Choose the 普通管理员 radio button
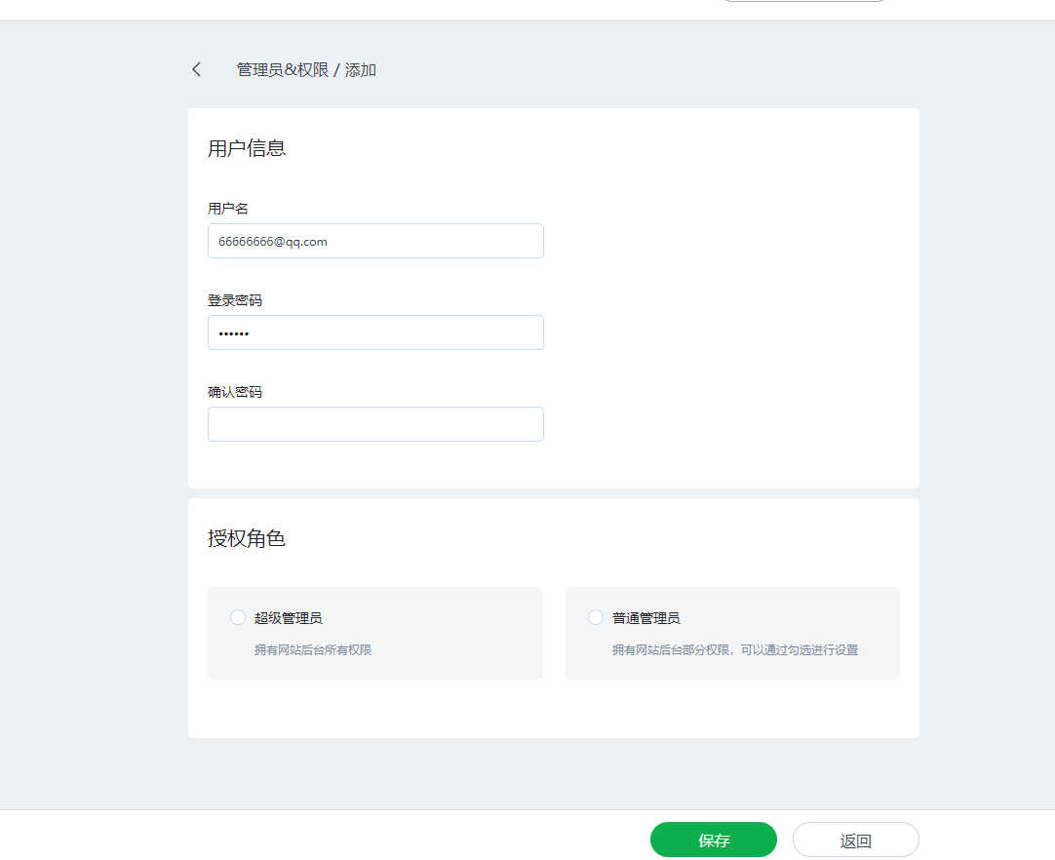The height and width of the screenshot is (860, 1055). (596, 617)
